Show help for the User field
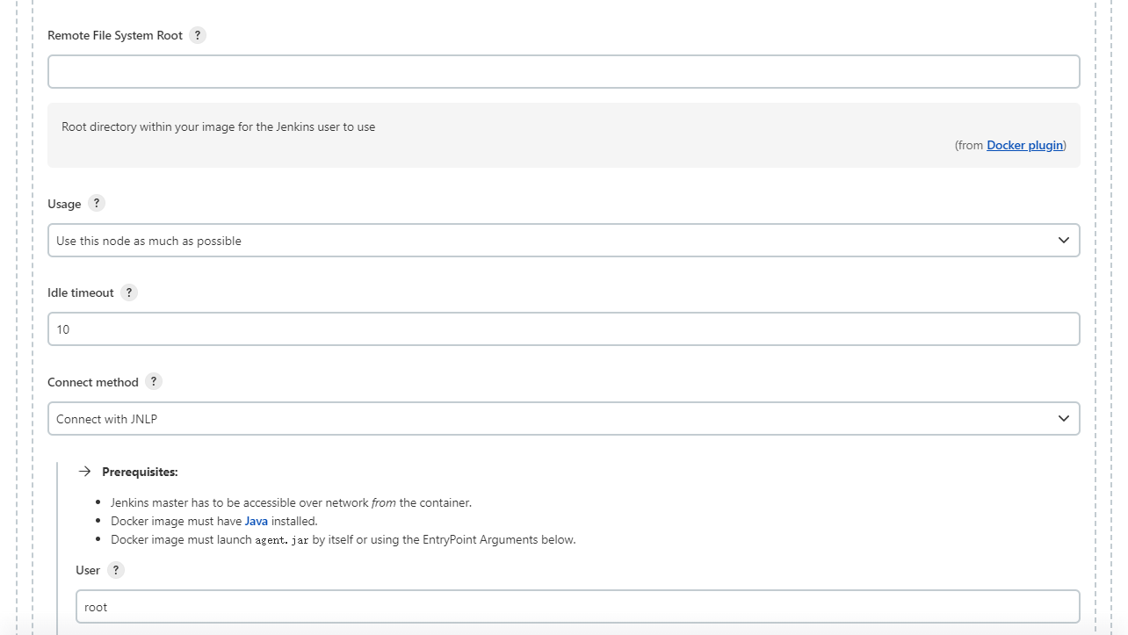Screen dimensions: 1128x635 tap(116, 570)
